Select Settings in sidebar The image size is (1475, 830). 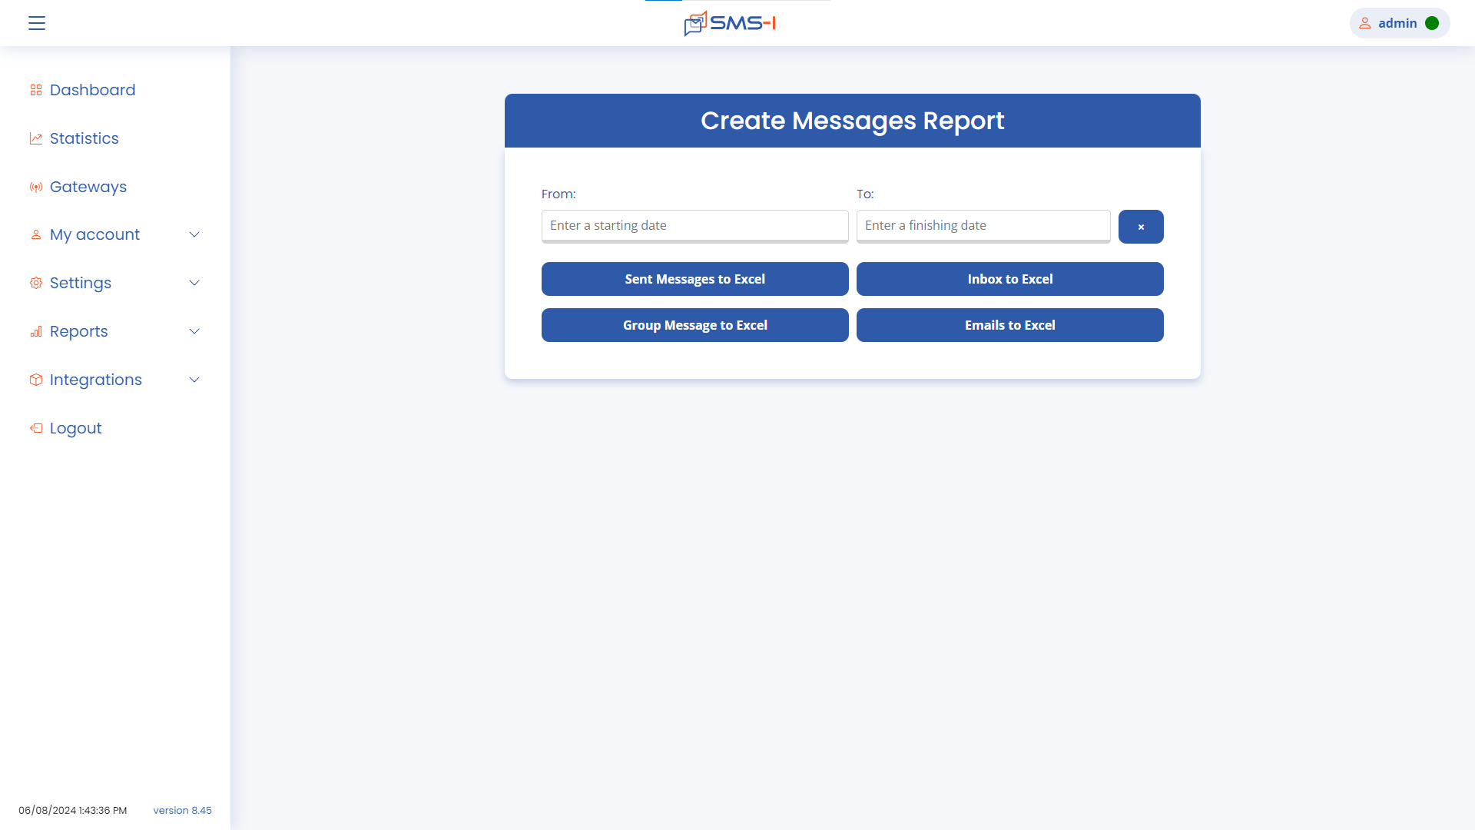(x=81, y=283)
